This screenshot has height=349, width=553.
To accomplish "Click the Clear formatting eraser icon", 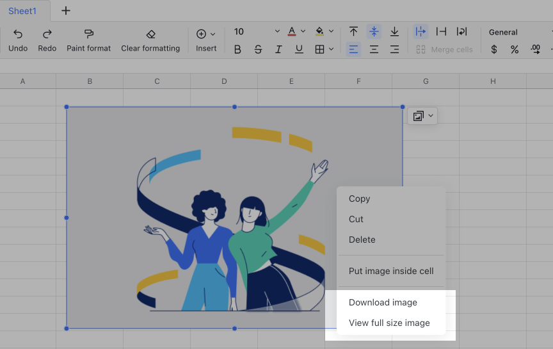I will [150, 34].
